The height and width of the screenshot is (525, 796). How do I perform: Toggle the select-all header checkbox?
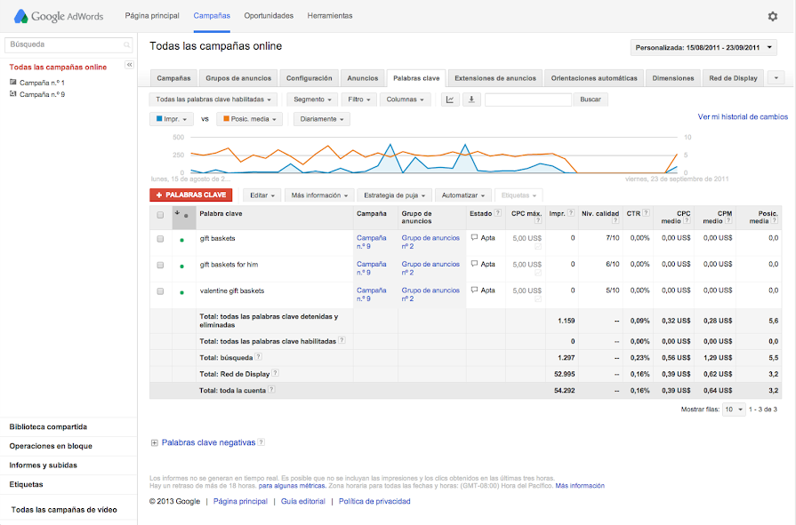160,214
